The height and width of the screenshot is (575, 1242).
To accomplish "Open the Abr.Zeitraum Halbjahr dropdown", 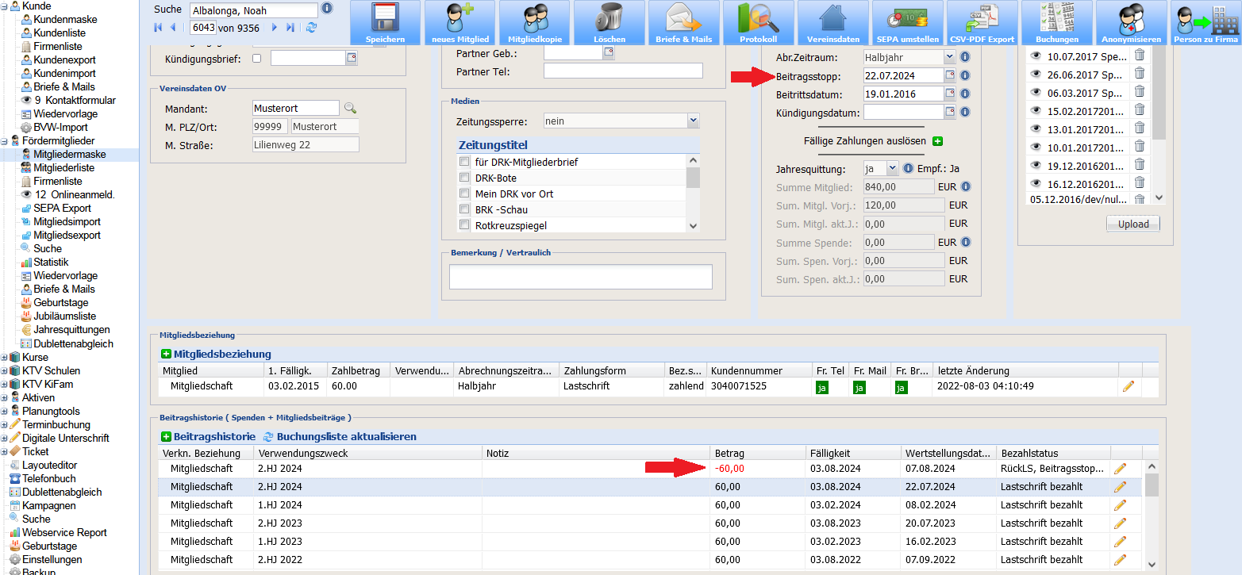I will point(950,57).
